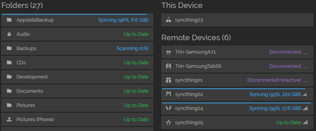Click the Tim-SamsungTabS6 device identicon
This screenshot has width=316, height=131.
[168, 66]
